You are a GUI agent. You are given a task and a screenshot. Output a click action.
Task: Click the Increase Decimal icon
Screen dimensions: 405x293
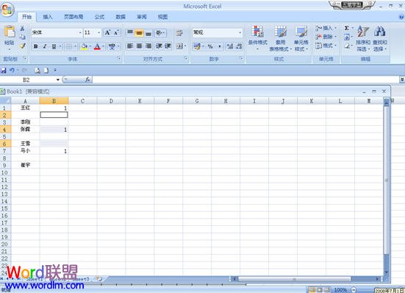click(x=229, y=46)
